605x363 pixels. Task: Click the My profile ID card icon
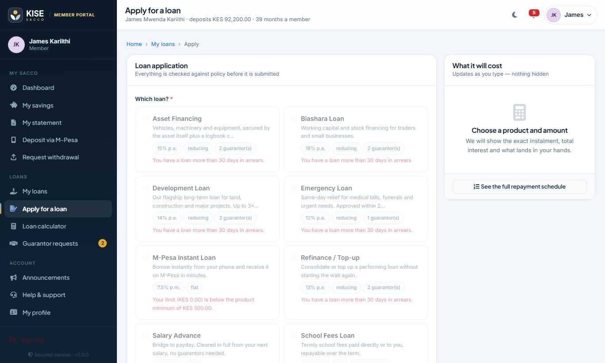point(14,313)
